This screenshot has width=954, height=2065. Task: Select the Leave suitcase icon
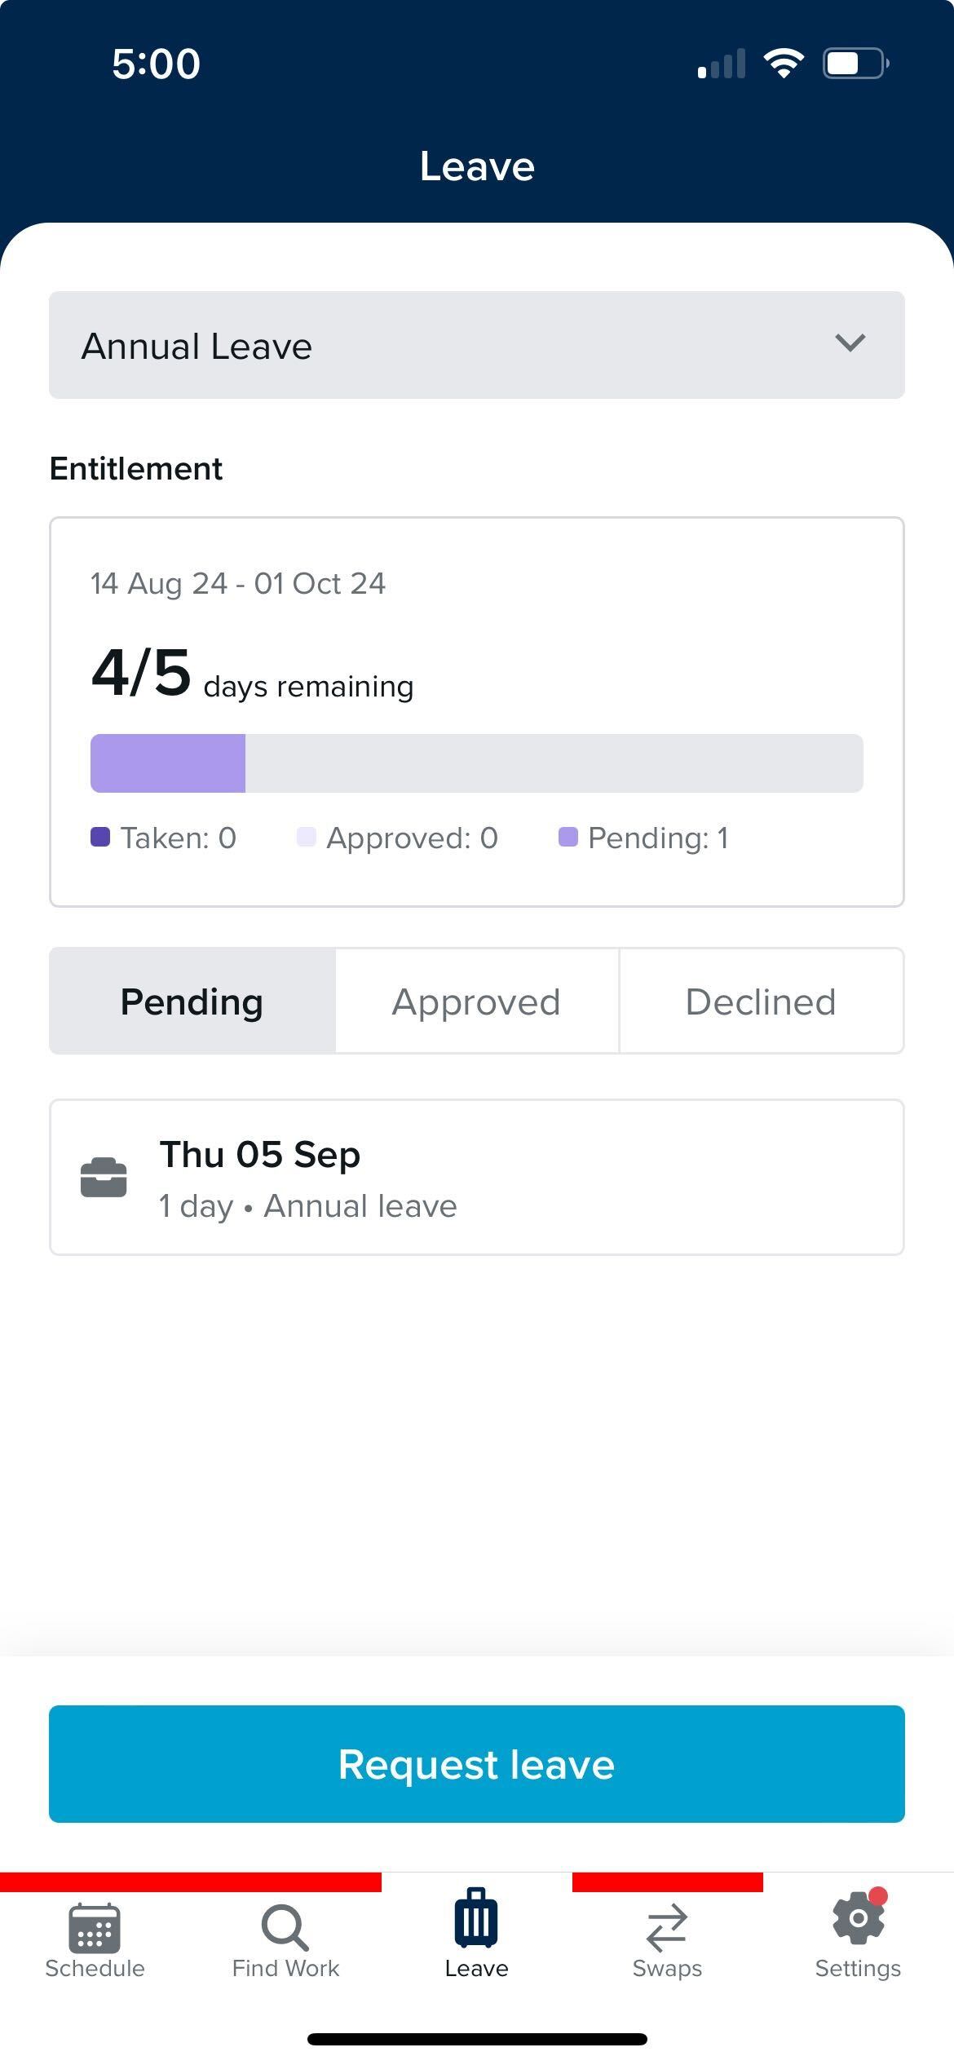[x=476, y=1917]
